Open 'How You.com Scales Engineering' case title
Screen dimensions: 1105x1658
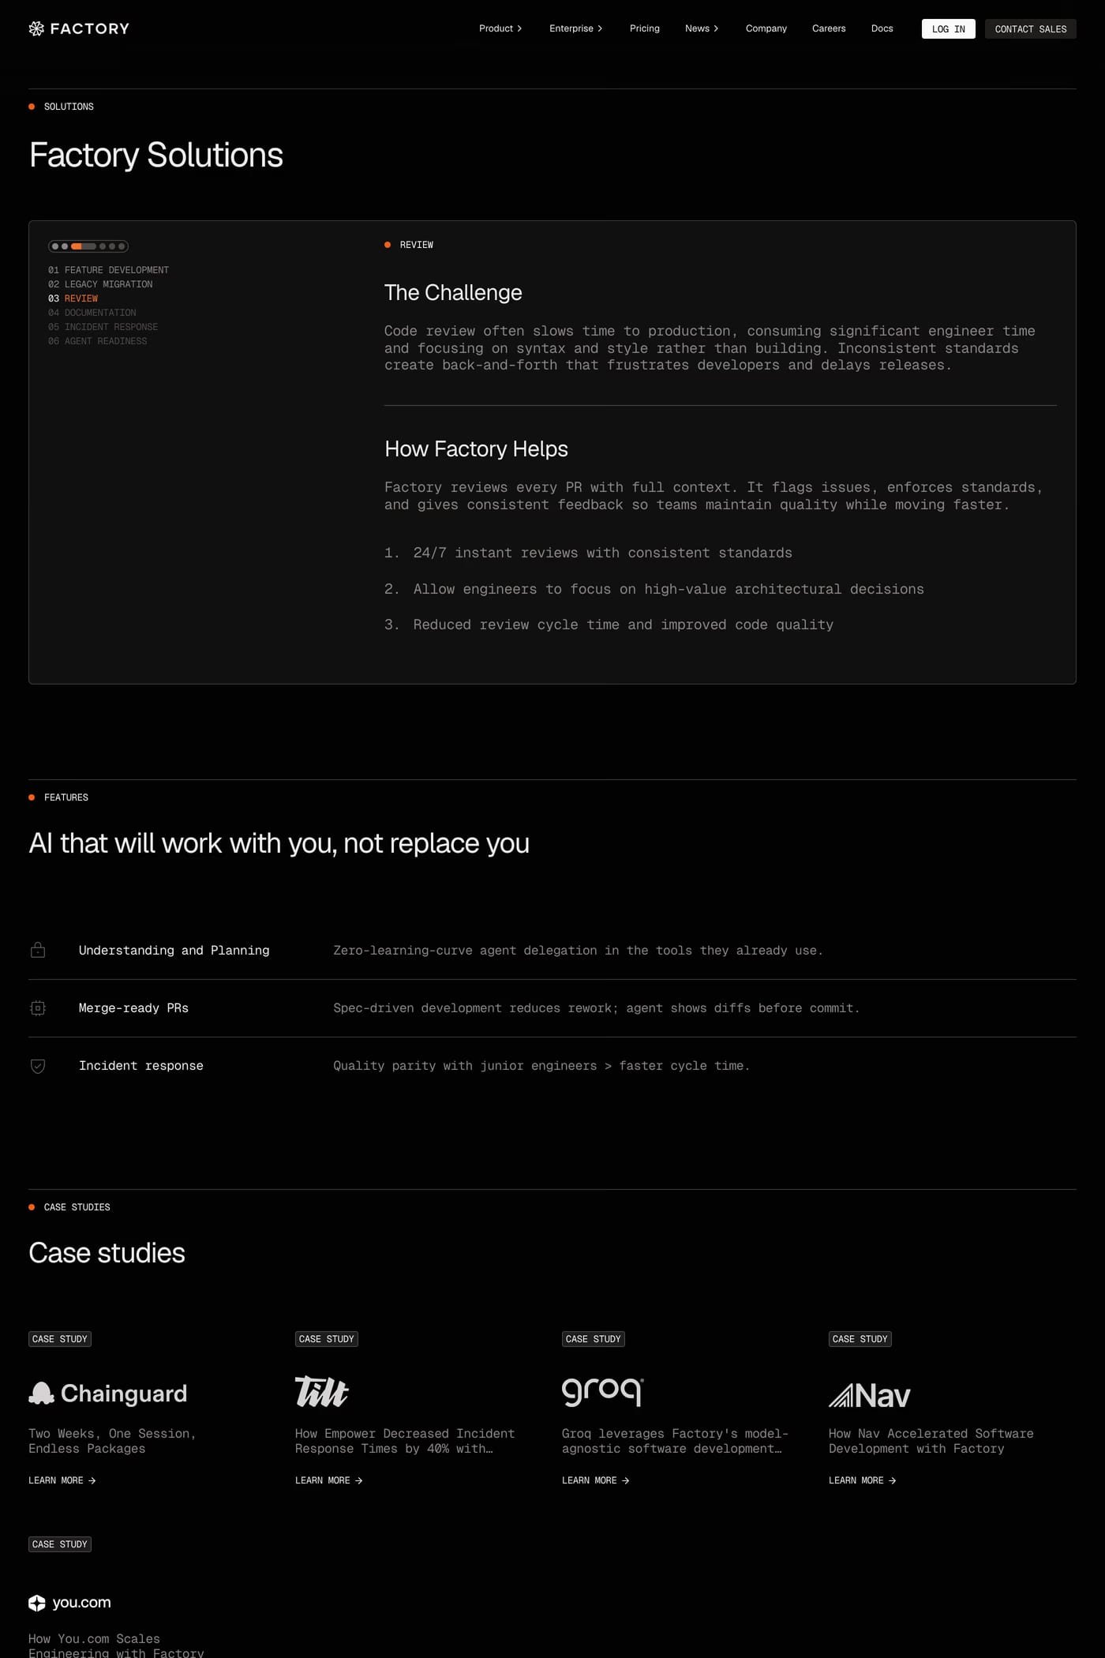[x=116, y=1645]
